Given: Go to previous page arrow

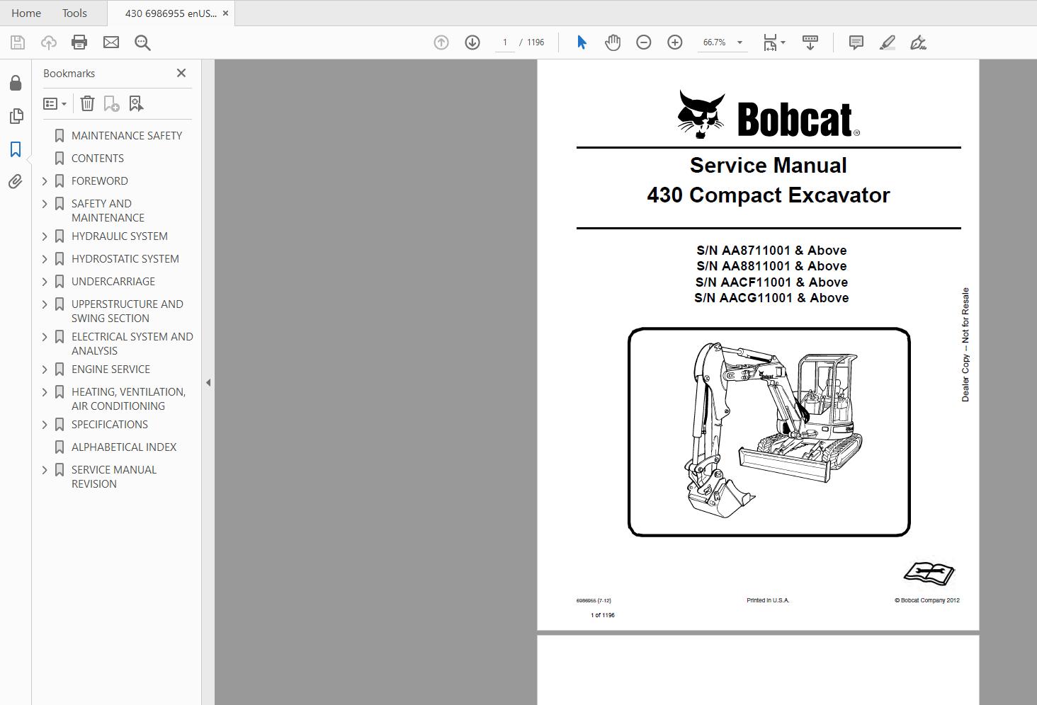Looking at the screenshot, I should 441,42.
